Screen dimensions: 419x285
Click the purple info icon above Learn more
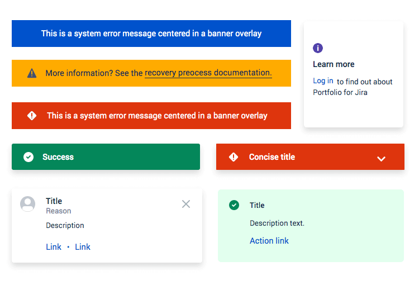click(x=318, y=48)
